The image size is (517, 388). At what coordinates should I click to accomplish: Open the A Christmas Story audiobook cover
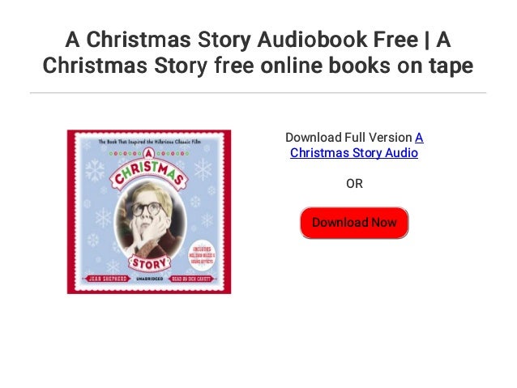tap(149, 211)
